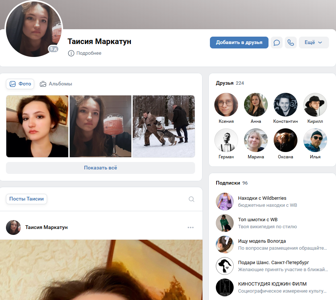Open Подари Шанс. Санкт-Петербург title
Screen dimensions: 336x300
pyautogui.click(x=273, y=262)
